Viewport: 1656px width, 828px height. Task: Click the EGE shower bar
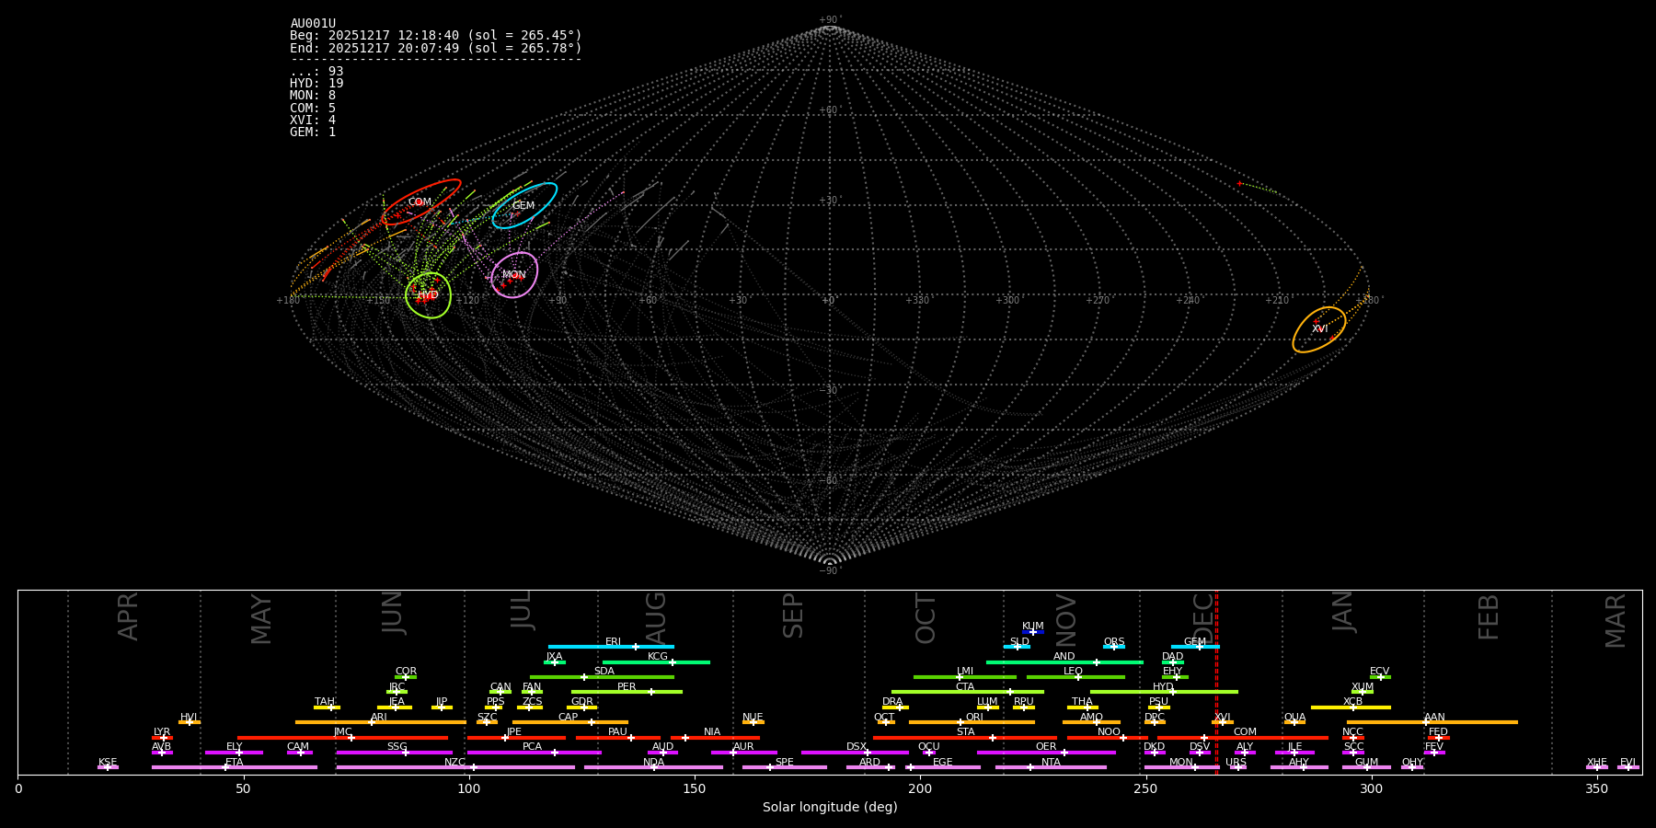coord(943,767)
